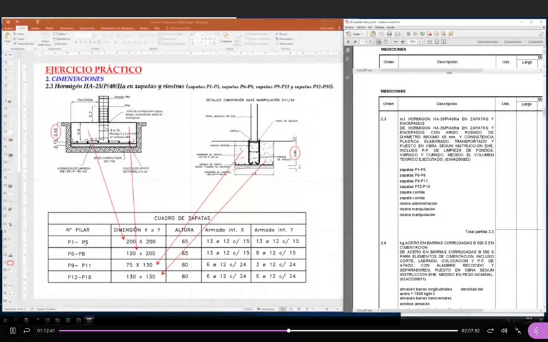Select the hand pan tool in Acrobat
548x342 pixels.
point(386,41)
